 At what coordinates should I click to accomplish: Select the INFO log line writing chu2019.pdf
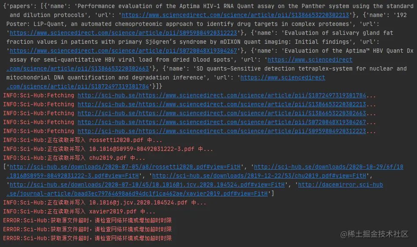pos(74,158)
